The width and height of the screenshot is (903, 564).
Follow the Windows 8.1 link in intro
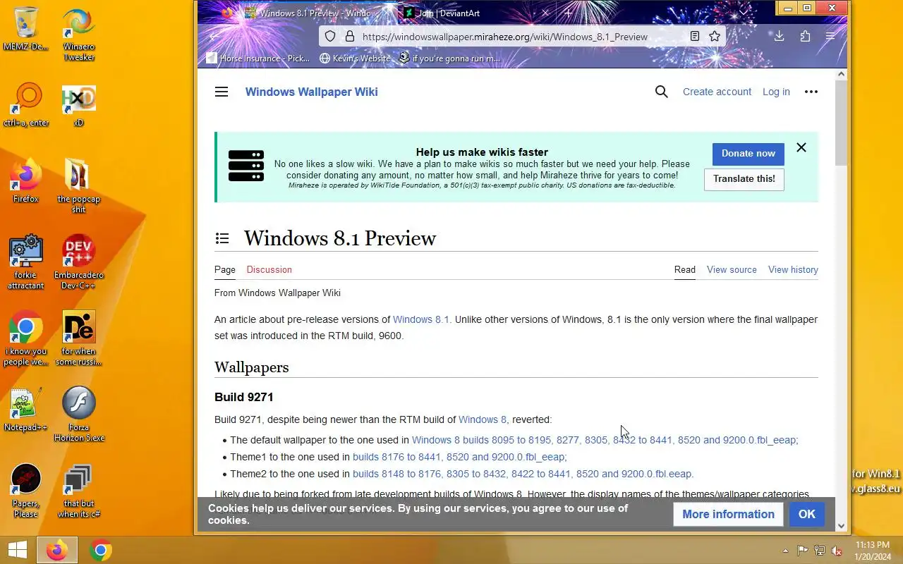[x=422, y=319]
